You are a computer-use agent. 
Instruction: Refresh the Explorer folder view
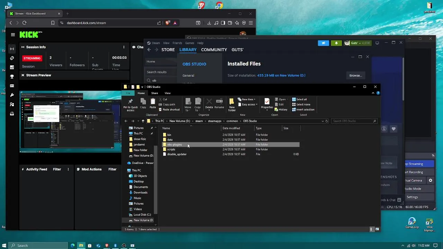tap(327, 121)
